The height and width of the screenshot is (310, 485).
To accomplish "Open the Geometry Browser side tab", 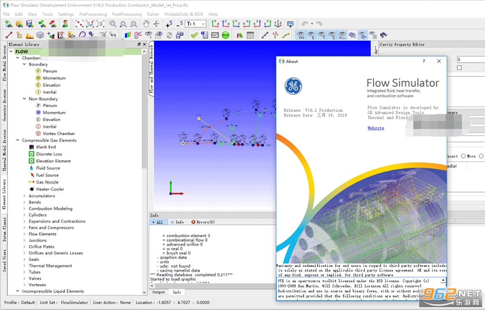I will [4, 105].
